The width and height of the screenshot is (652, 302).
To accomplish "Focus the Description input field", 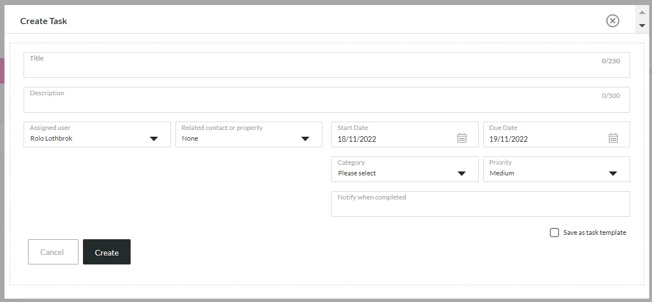I will coord(327,100).
